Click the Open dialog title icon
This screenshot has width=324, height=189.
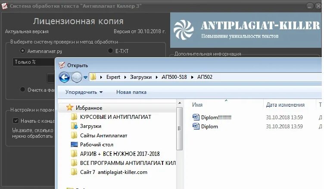[x=62, y=65]
